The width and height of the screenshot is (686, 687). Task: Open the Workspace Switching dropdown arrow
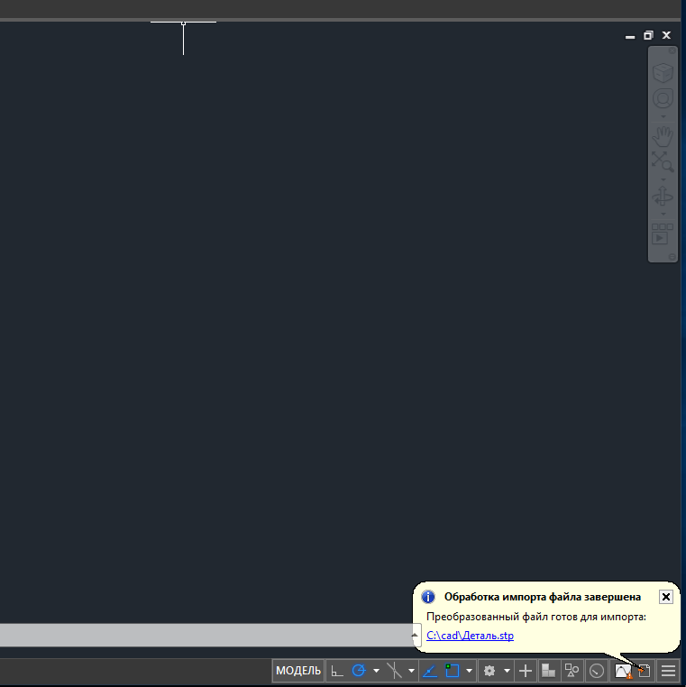click(507, 671)
